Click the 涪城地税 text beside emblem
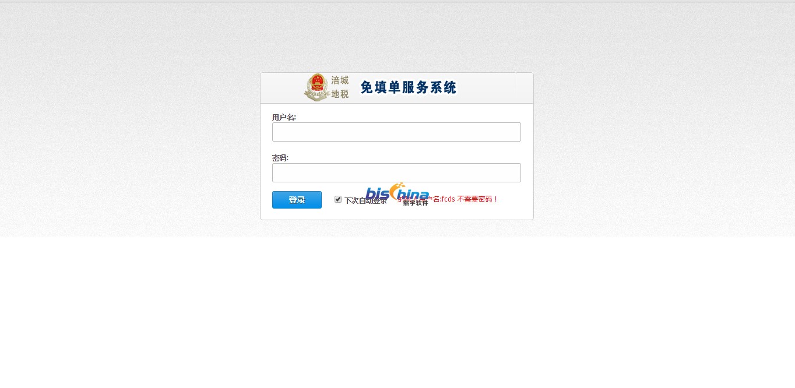Viewport: 795px width, 388px height. pos(340,87)
